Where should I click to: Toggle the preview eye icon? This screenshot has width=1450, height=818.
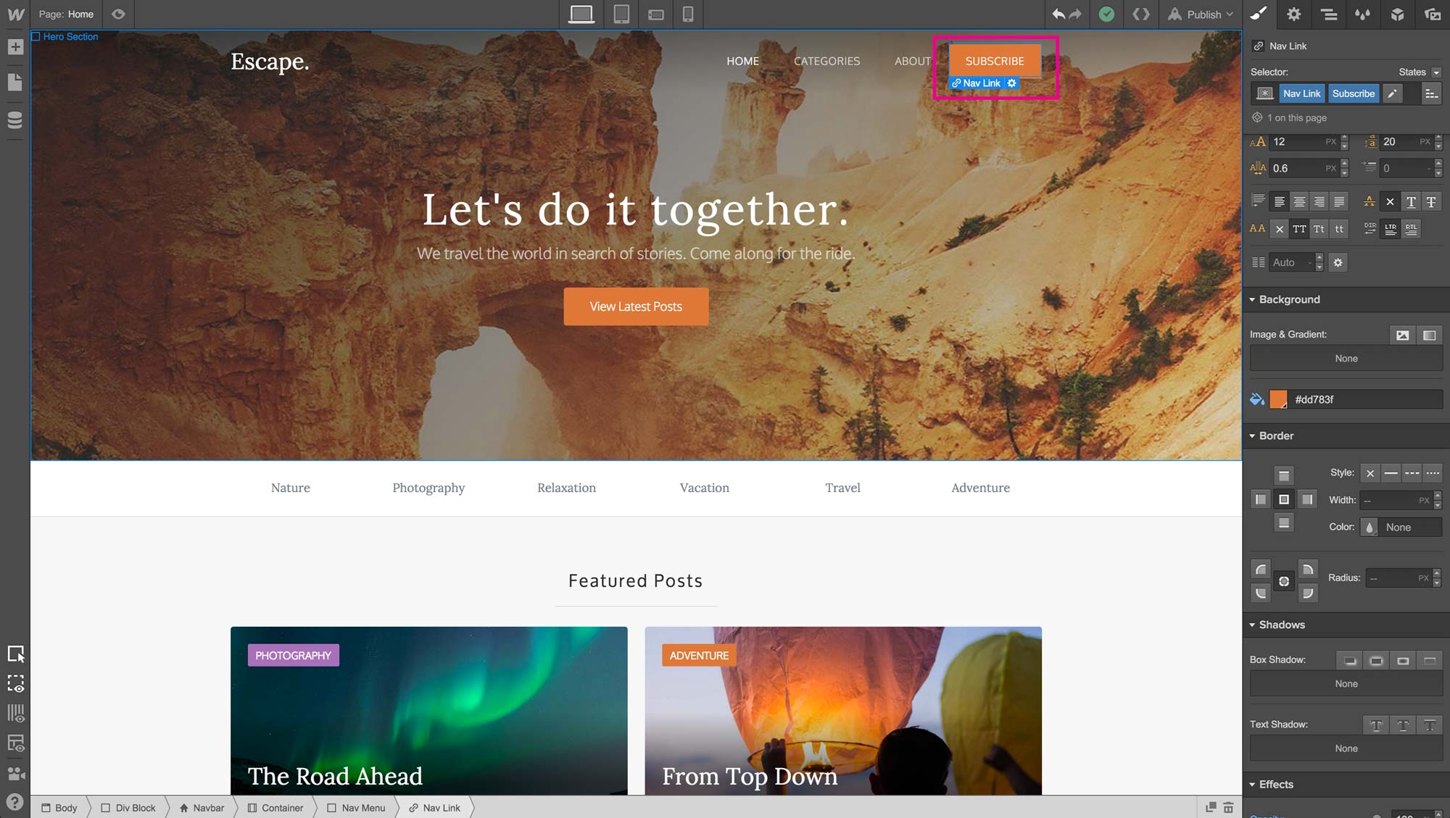tap(118, 14)
